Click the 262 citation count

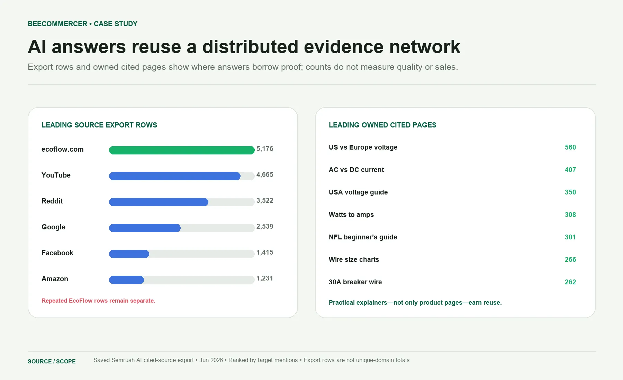(x=570, y=282)
